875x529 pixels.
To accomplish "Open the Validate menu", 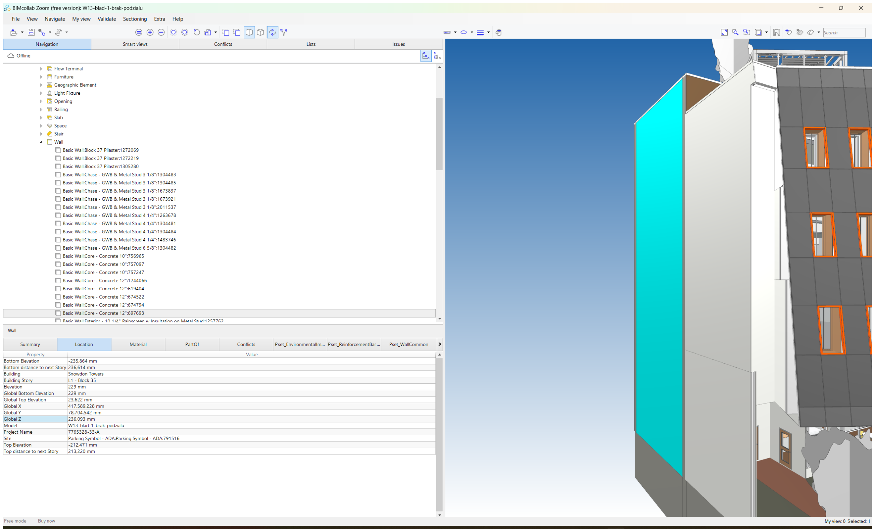I will click(107, 19).
